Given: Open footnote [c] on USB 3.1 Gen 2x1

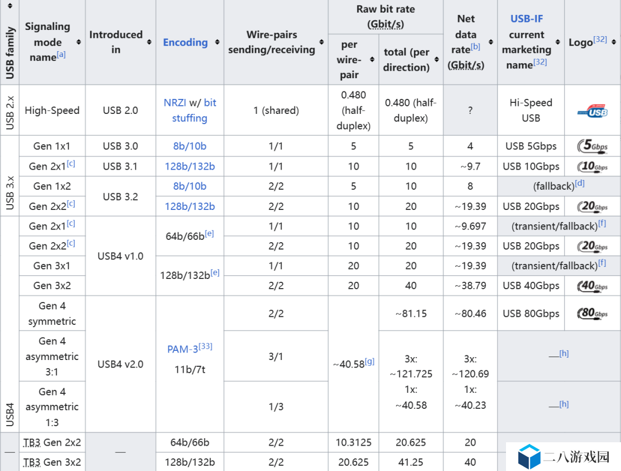Looking at the screenshot, I should point(71,163).
